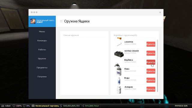Click the Коробки с оружием panel title

click(125, 35)
